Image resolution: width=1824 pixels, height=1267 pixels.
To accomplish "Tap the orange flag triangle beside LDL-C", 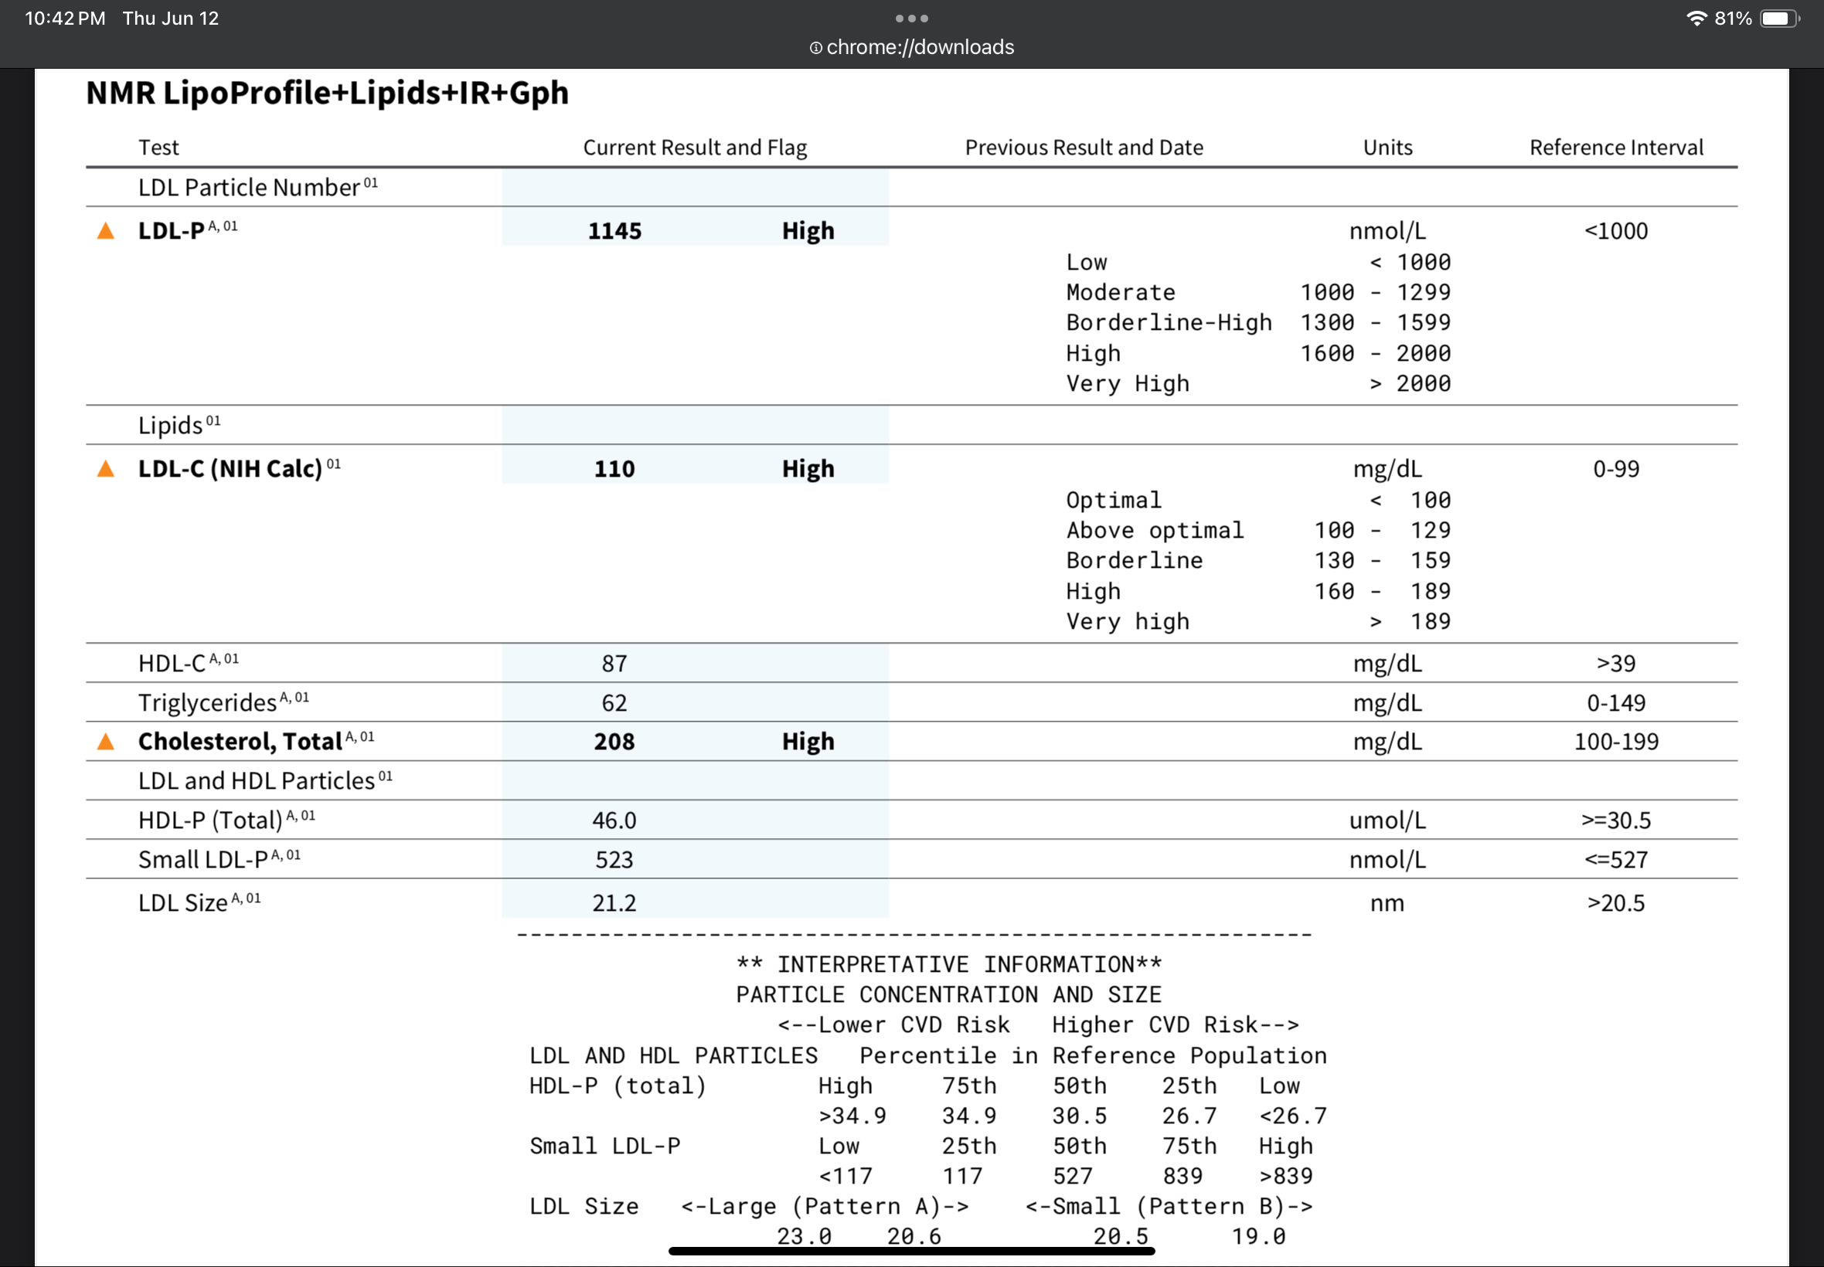I will click(x=106, y=469).
